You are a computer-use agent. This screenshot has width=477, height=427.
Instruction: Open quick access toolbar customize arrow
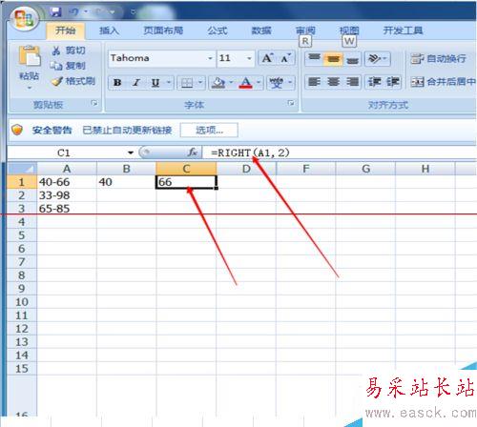[x=134, y=12]
